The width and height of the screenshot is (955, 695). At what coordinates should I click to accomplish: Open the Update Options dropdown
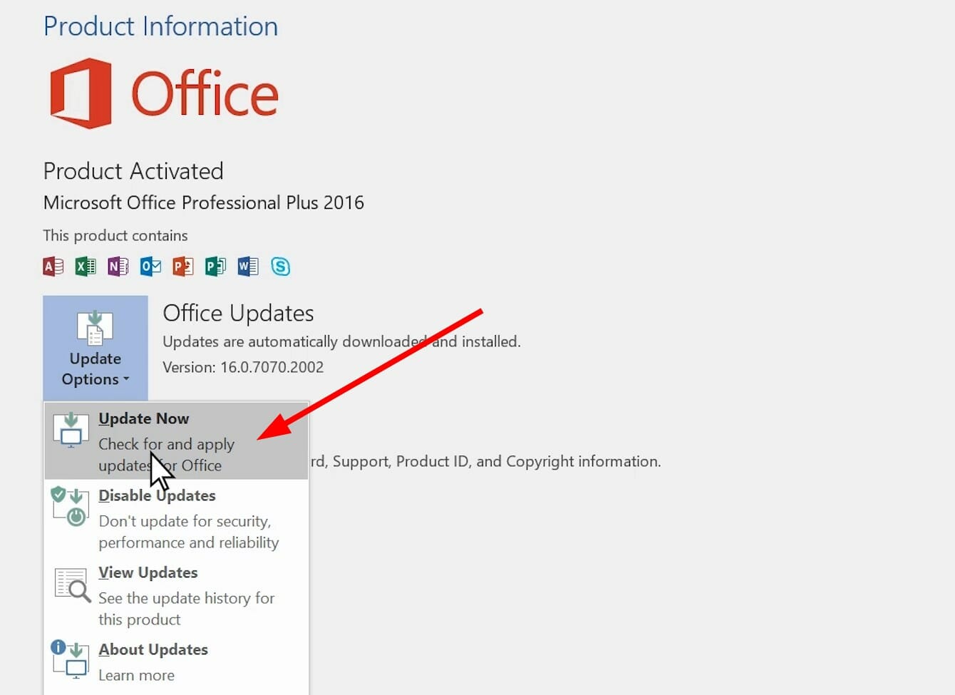click(x=95, y=348)
